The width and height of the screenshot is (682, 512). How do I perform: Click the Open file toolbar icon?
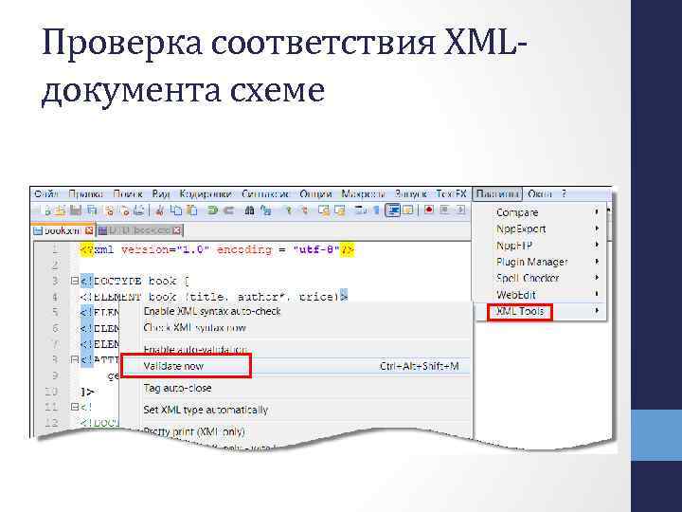click(59, 210)
